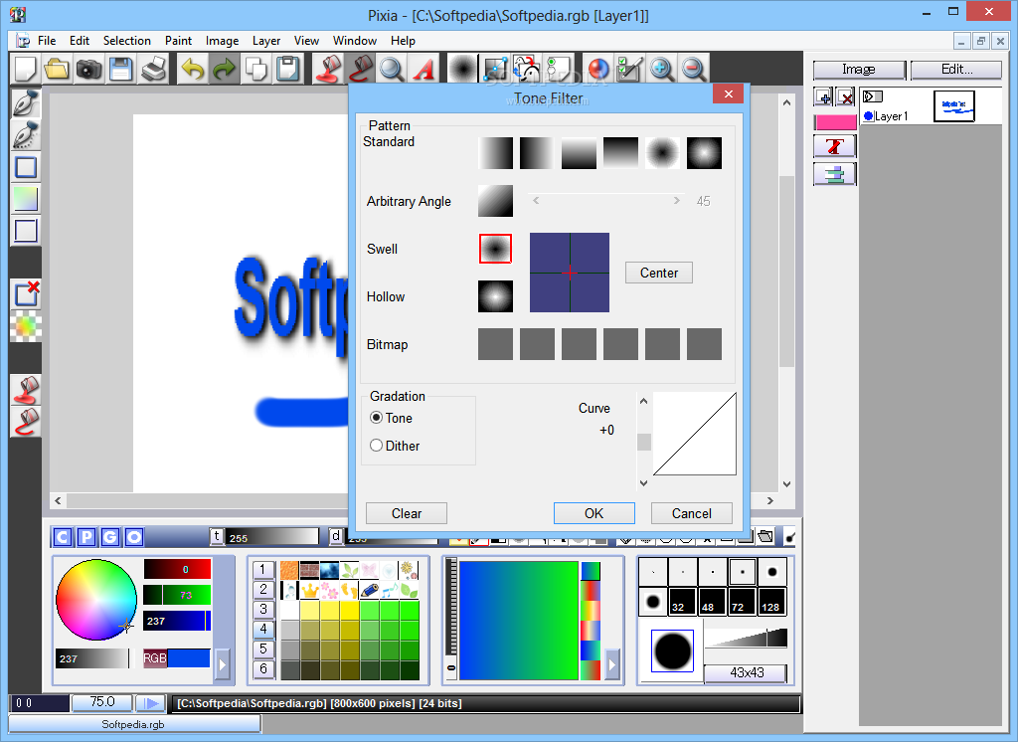The image size is (1018, 742).
Task: Click Cancel in the Tone Filter dialog
Action: (x=692, y=513)
